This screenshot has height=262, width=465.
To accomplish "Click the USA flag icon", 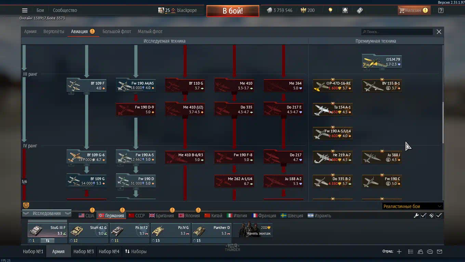I will pyautogui.click(x=81, y=216).
